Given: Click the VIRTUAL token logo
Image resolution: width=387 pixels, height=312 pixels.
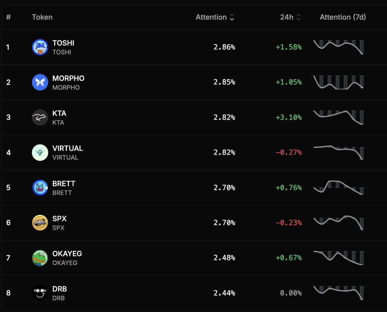Looking at the screenshot, I should pos(40,152).
